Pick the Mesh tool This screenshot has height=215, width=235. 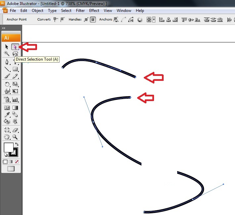(x=7, y=108)
